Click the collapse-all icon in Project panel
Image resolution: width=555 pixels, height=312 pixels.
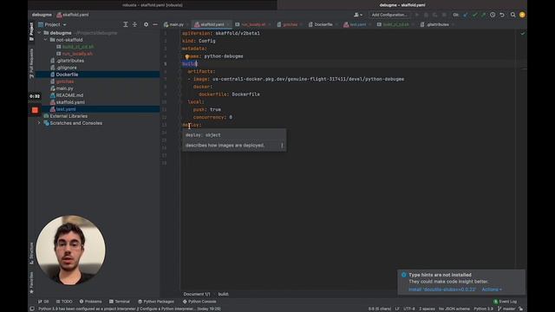(135, 24)
